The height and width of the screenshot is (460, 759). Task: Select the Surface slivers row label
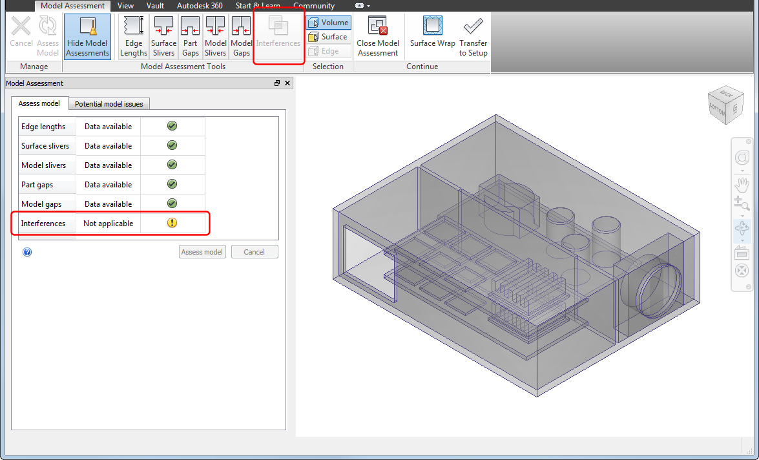coord(45,146)
